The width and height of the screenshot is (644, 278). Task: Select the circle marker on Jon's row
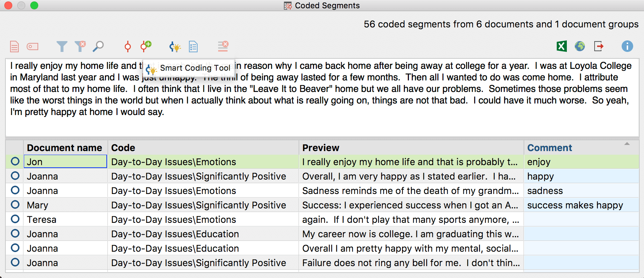pos(15,161)
